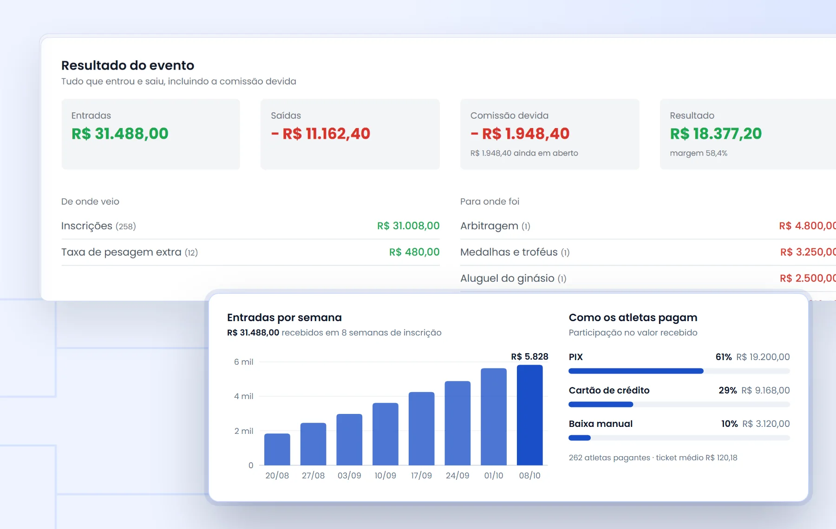Click the PIX payment method label
The height and width of the screenshot is (529, 836).
pyautogui.click(x=576, y=357)
